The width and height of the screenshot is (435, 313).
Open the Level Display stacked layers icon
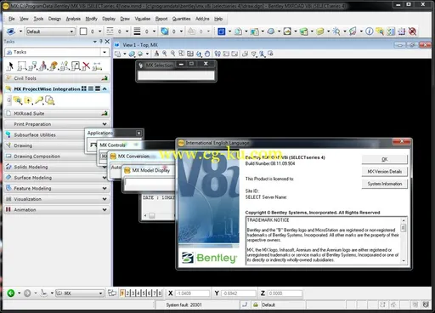click(320, 31)
